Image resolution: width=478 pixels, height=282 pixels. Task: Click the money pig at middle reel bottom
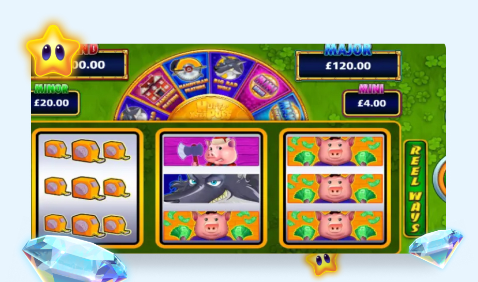coord(211,226)
